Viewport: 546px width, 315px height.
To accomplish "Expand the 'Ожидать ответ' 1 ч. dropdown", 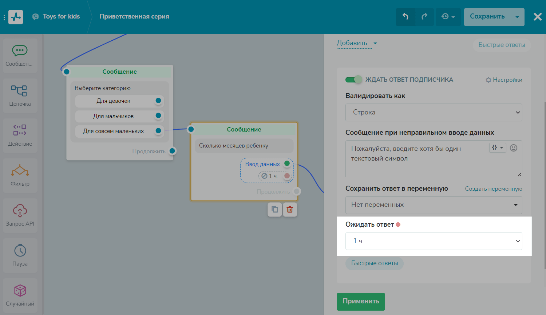I will click(x=434, y=241).
